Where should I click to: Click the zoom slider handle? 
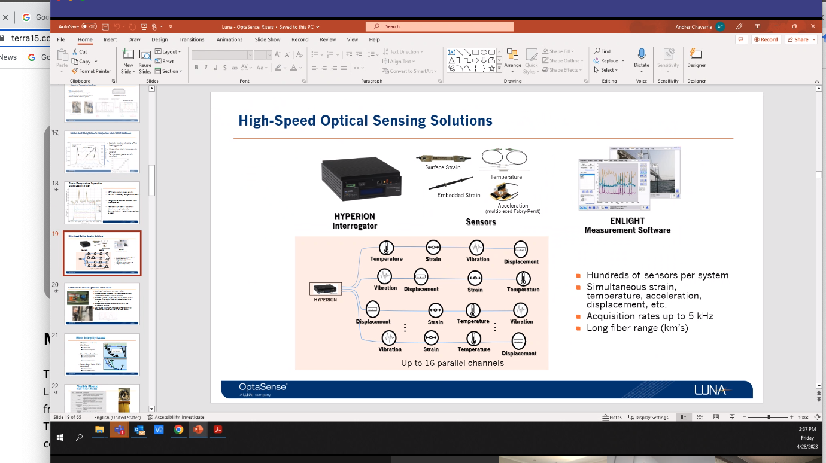click(x=769, y=417)
